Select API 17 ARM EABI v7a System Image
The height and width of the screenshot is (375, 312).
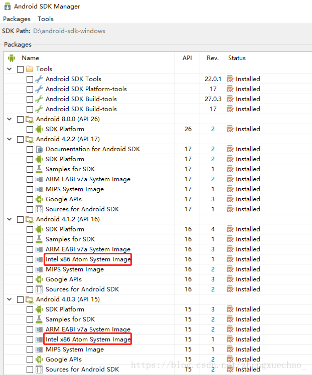[x=158, y=179]
